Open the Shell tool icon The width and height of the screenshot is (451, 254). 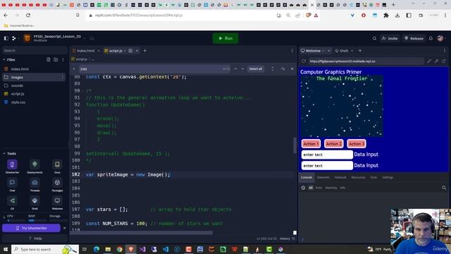pos(35,203)
